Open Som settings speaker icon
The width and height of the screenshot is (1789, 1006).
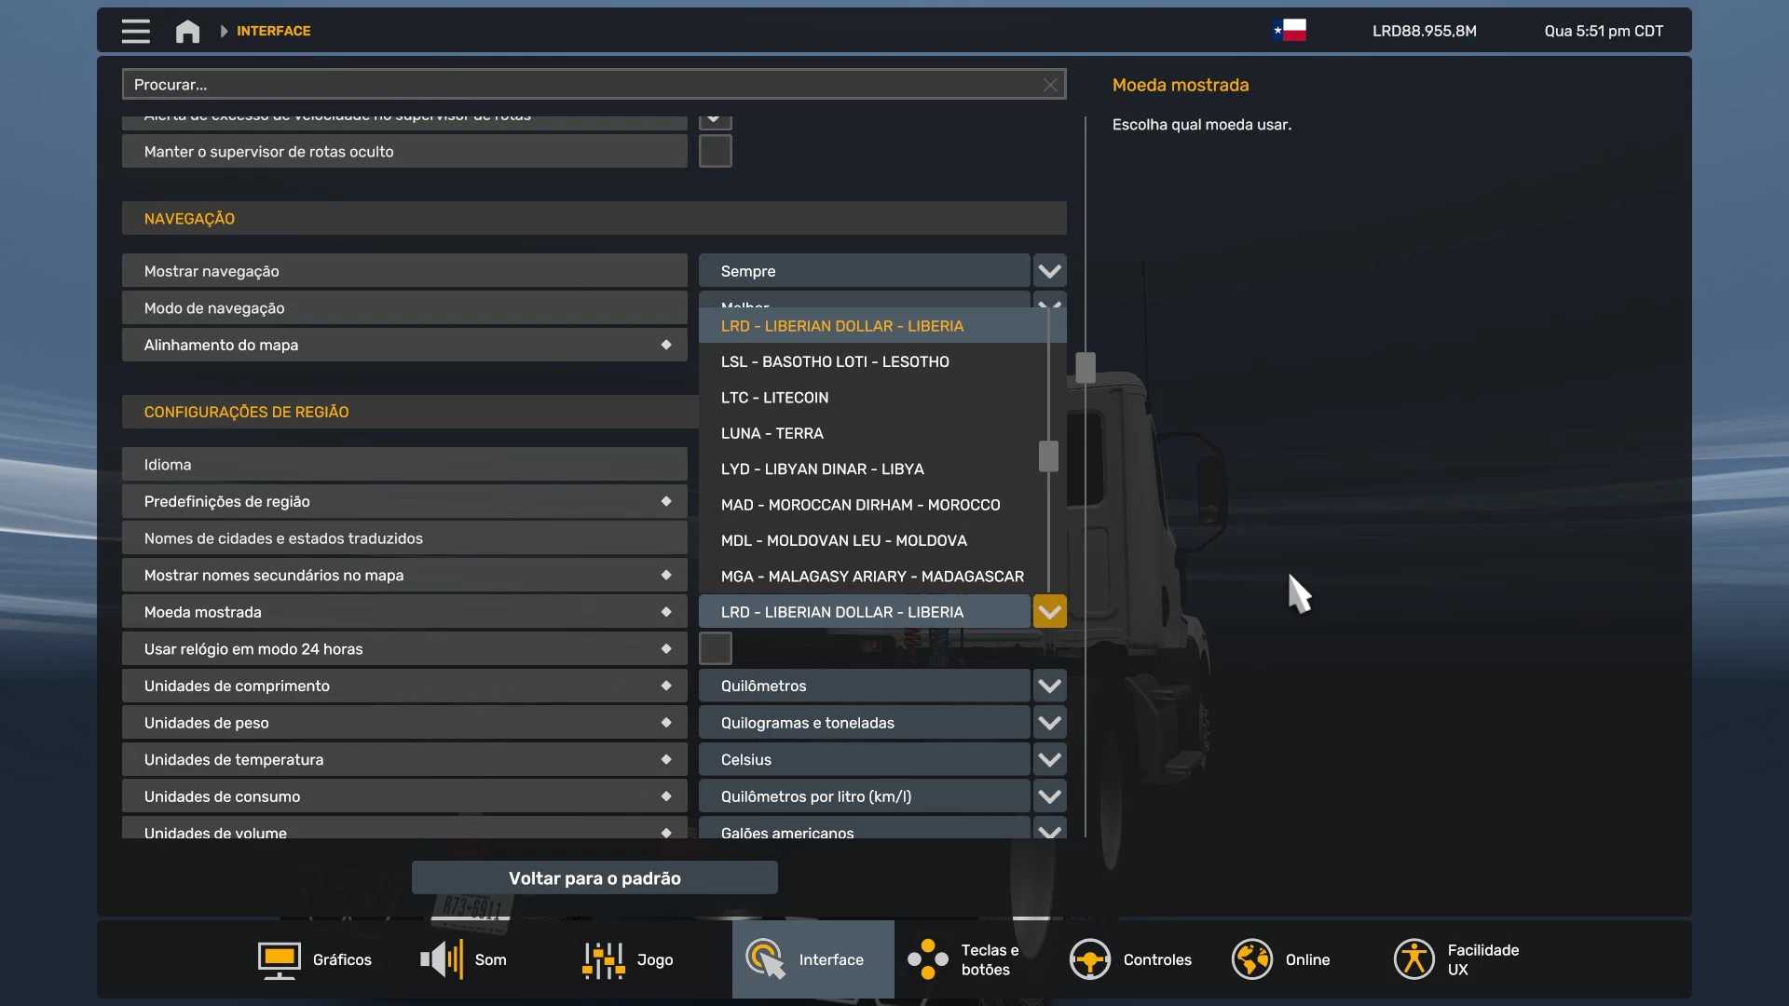click(442, 959)
